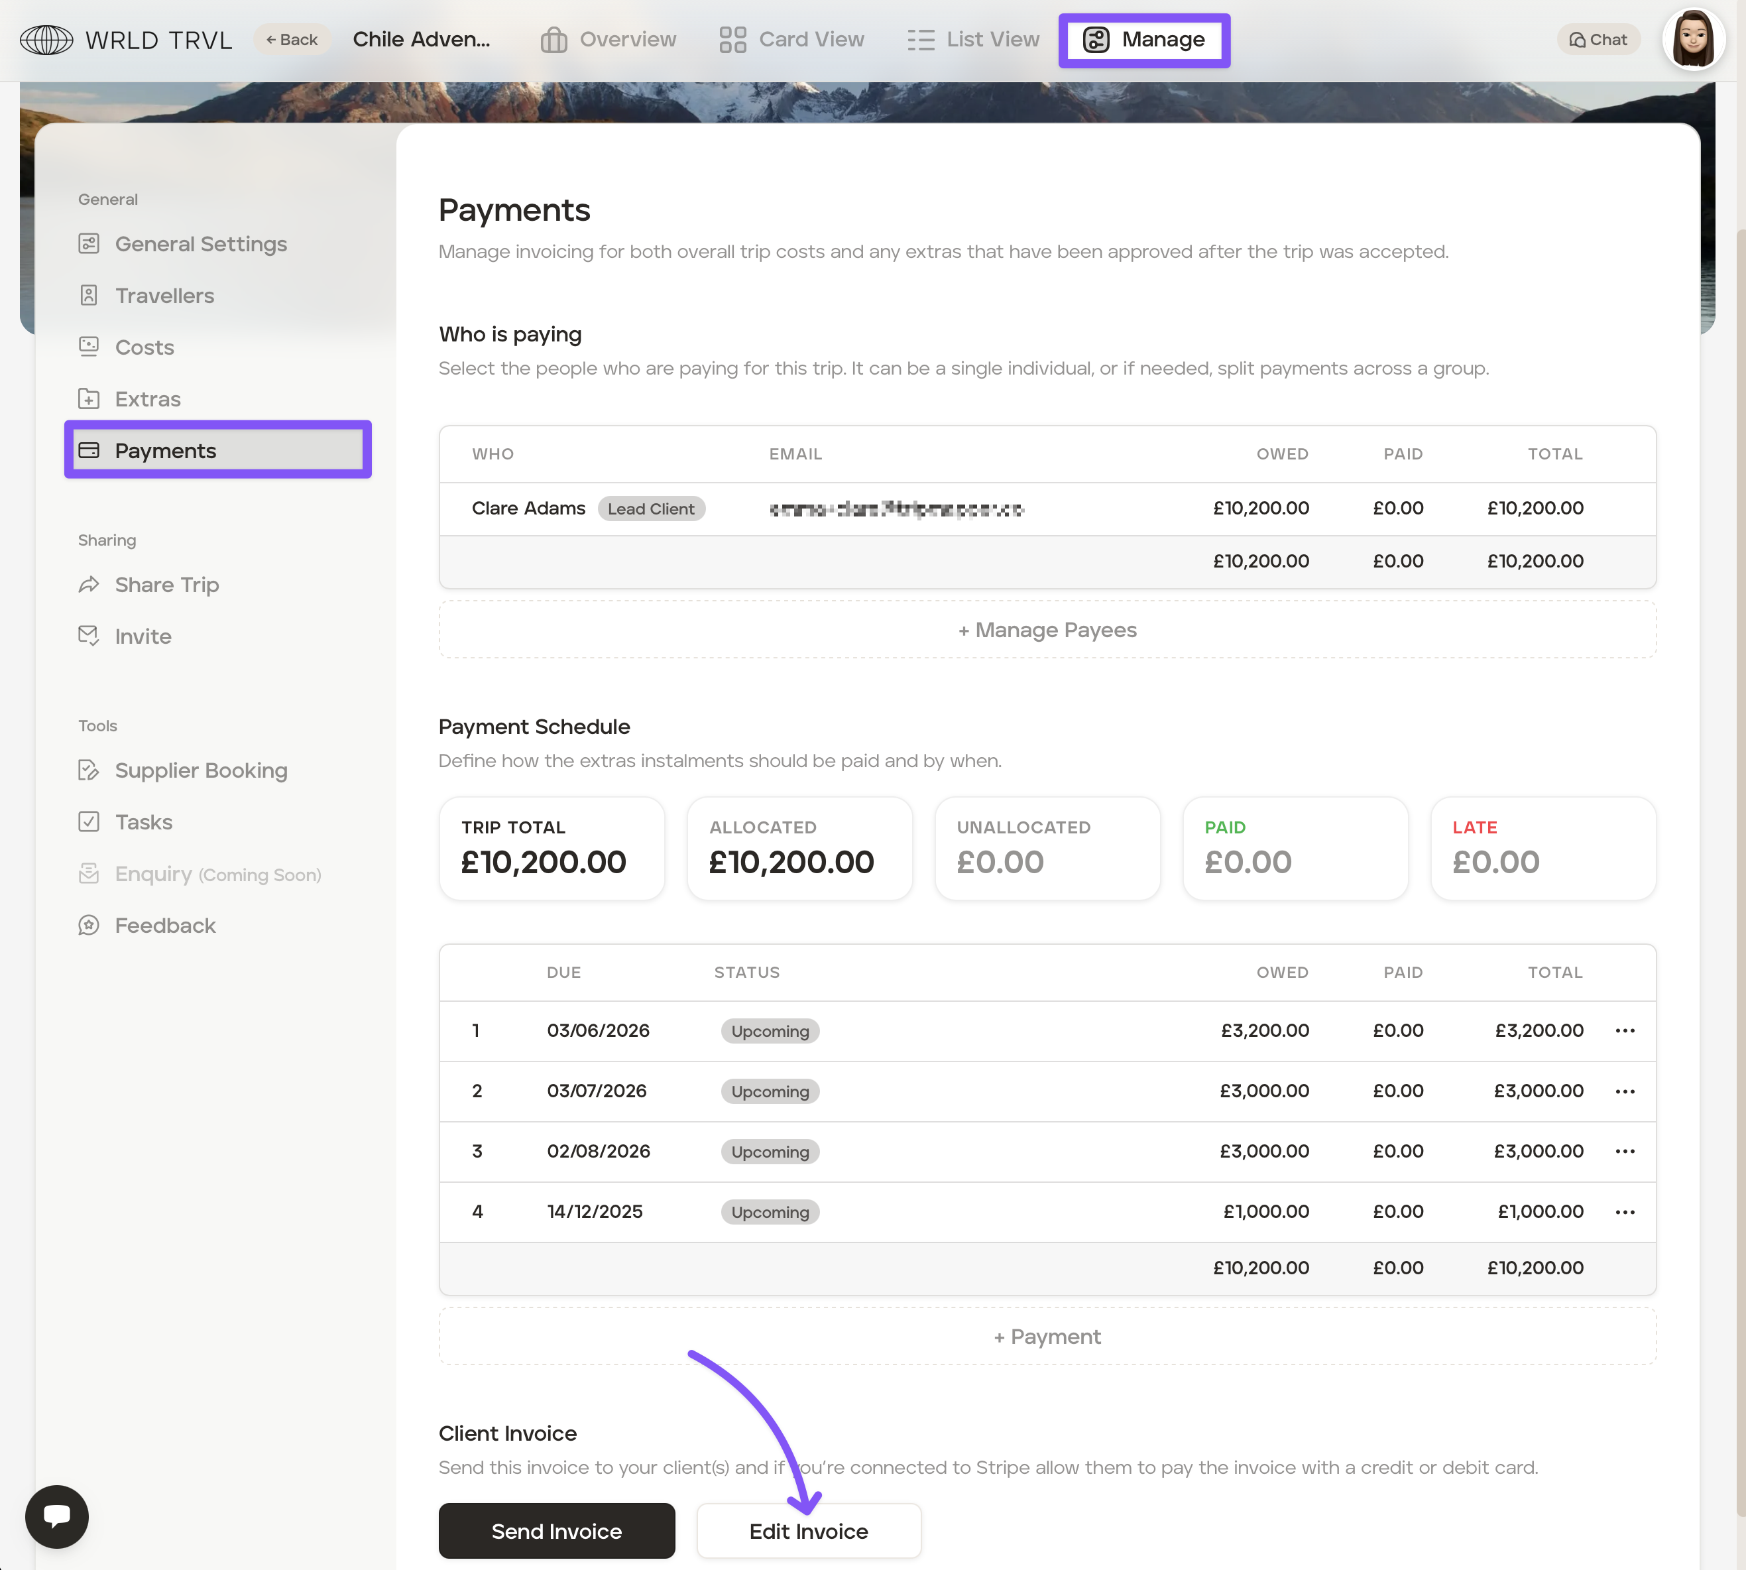
Task: Open options menu for 03/07/2026 payment
Action: (1625, 1091)
